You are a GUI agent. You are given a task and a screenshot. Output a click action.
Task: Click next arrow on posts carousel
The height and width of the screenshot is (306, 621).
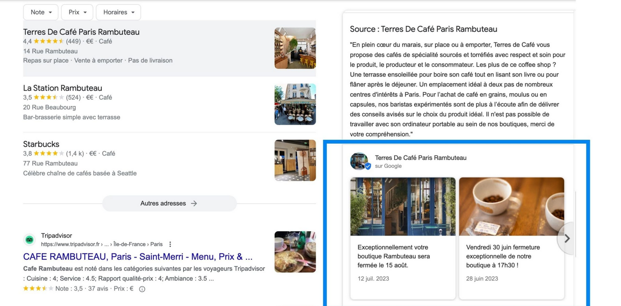(567, 238)
